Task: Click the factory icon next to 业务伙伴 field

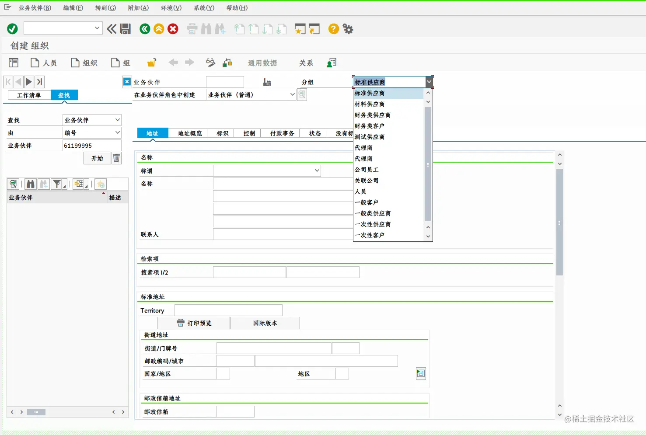Action: click(267, 82)
